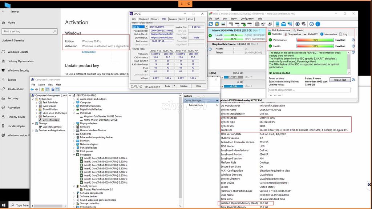Open the dropdown arrow beside CPU-Z Tools
The height and width of the screenshot is (209, 372).
(x=174, y=86)
